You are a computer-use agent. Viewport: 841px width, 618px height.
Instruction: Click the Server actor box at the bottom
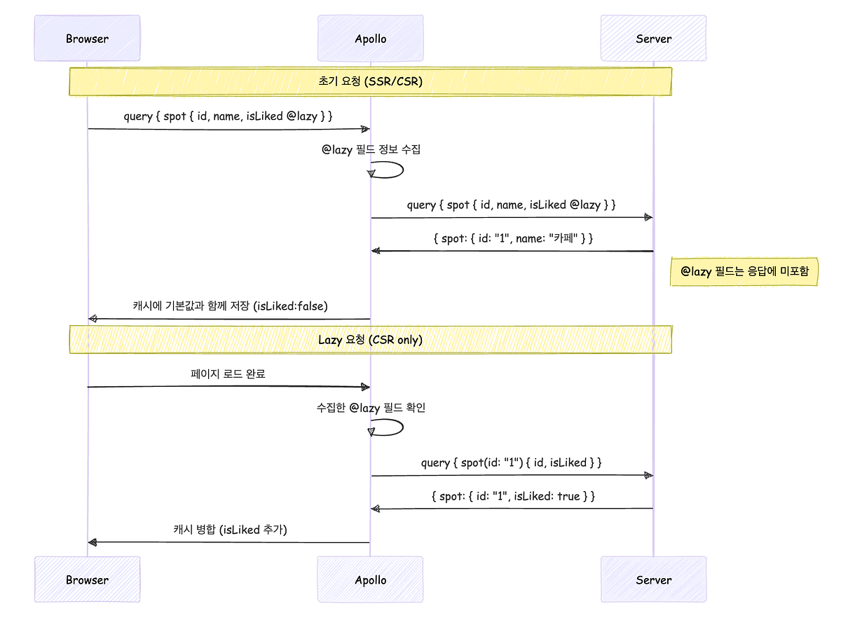653,579
